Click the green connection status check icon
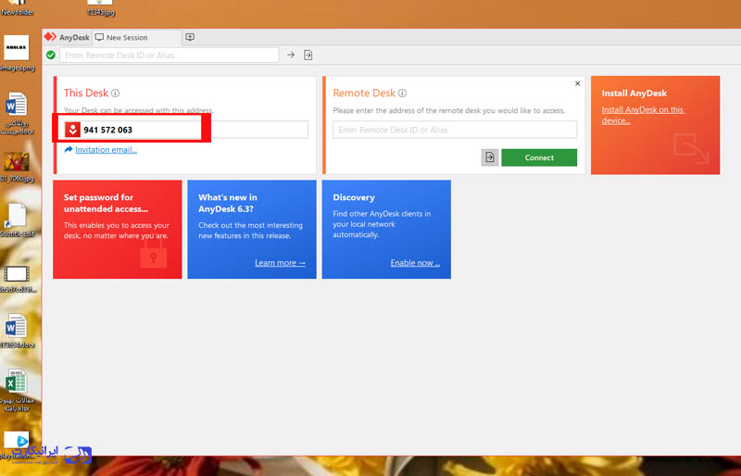The height and width of the screenshot is (476, 741). pos(51,56)
